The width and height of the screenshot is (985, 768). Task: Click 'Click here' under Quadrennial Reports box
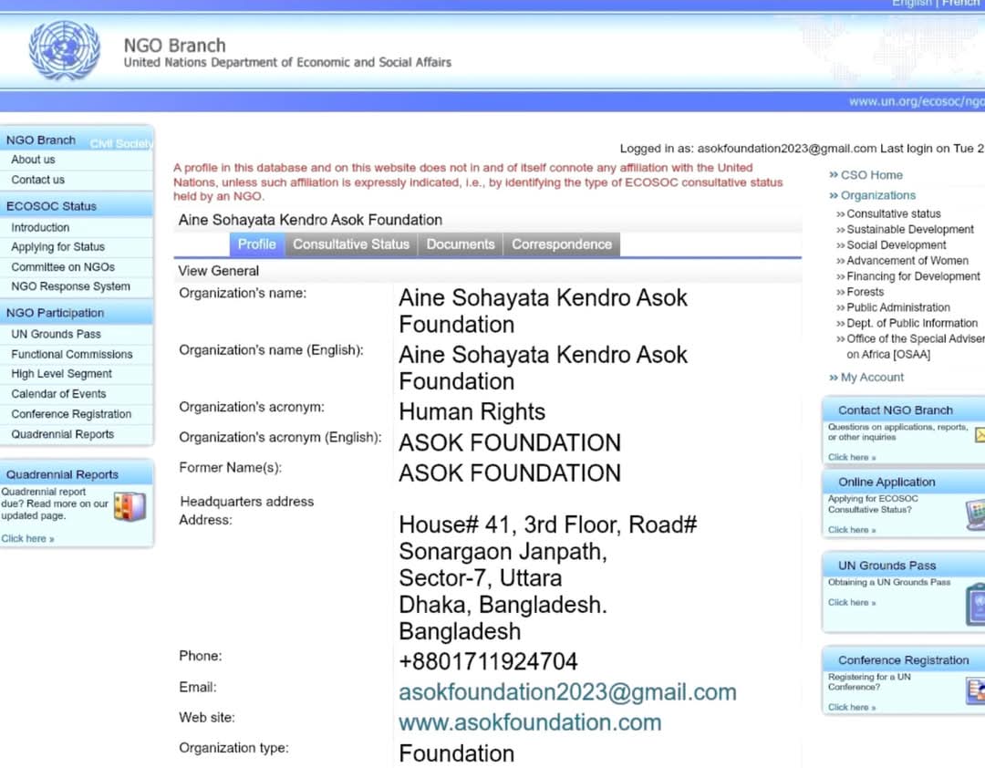27,539
